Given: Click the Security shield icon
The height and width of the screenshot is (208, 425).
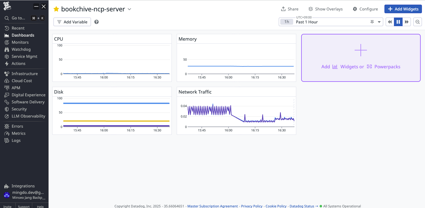Looking at the screenshot, I should tap(7, 109).
